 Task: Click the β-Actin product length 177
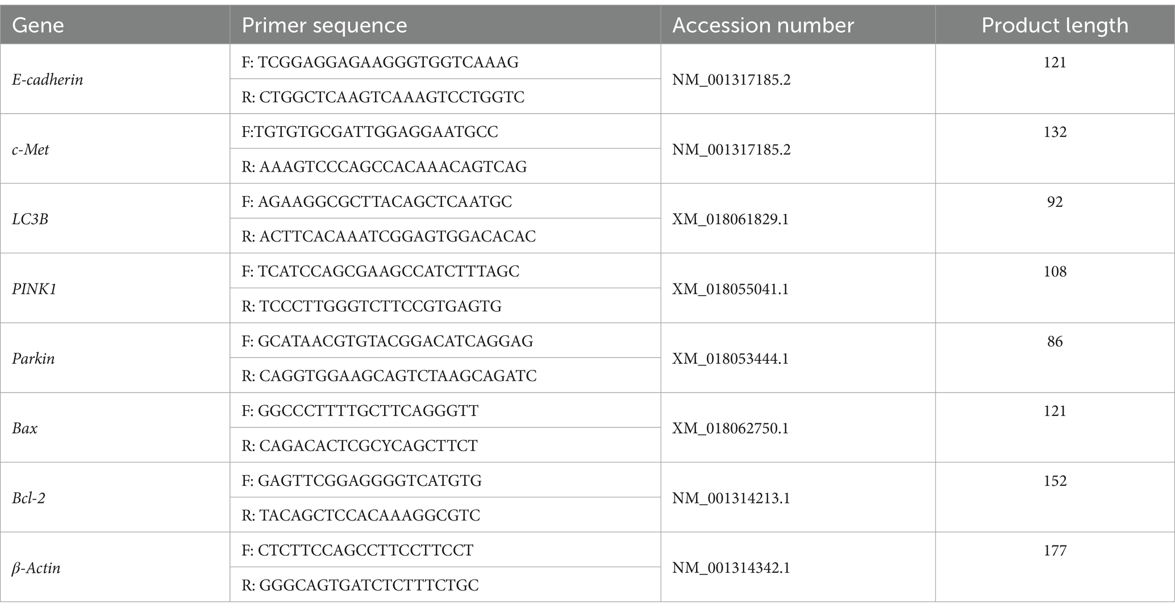tap(1055, 551)
